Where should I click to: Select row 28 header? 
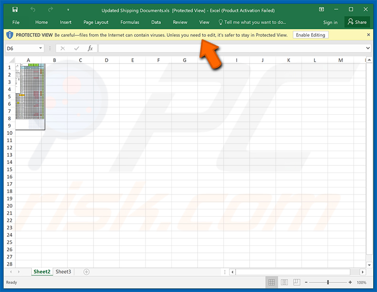(10, 264)
